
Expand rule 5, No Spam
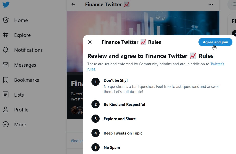click(x=111, y=147)
